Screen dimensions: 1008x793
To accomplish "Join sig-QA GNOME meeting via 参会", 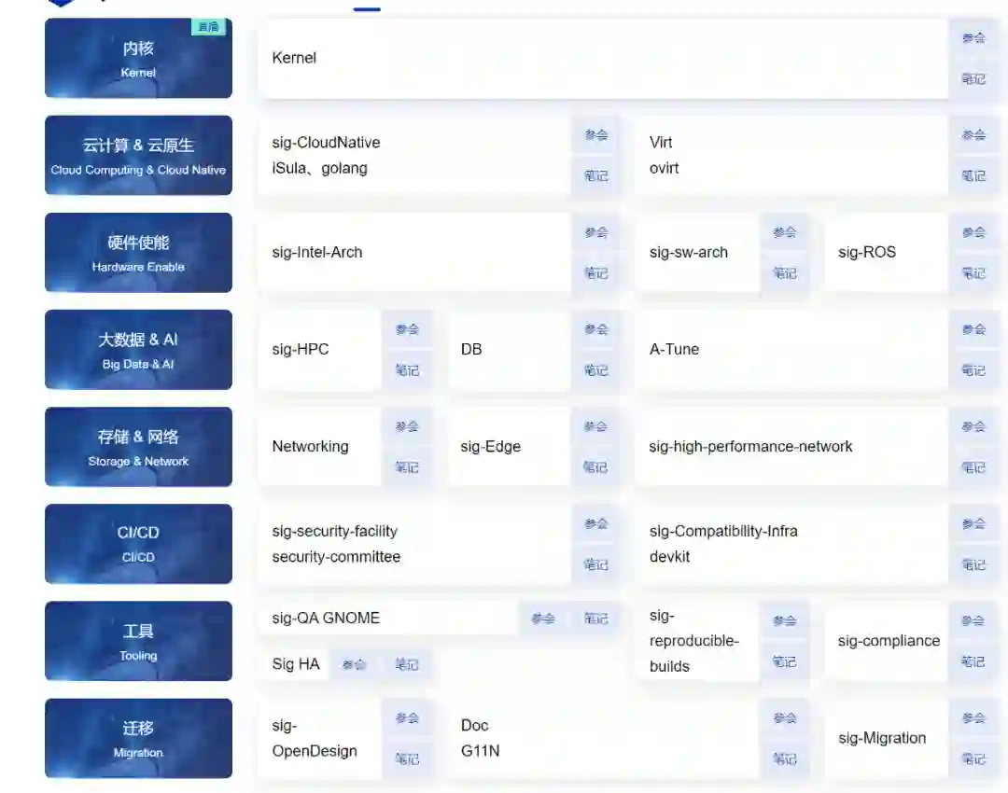I will pyautogui.click(x=542, y=619).
